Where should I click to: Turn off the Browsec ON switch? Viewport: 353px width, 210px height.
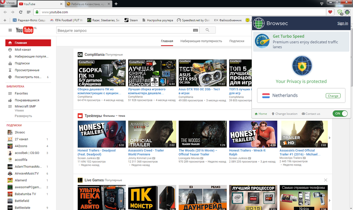point(340,113)
